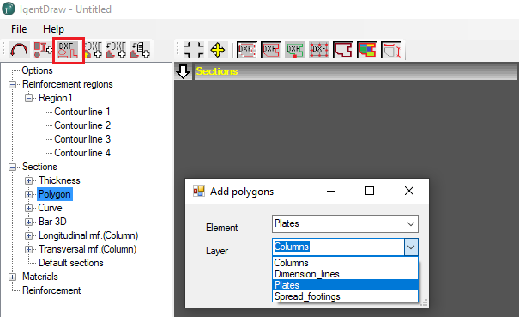Select Default sections tree item
The image size is (519, 317).
(71, 263)
